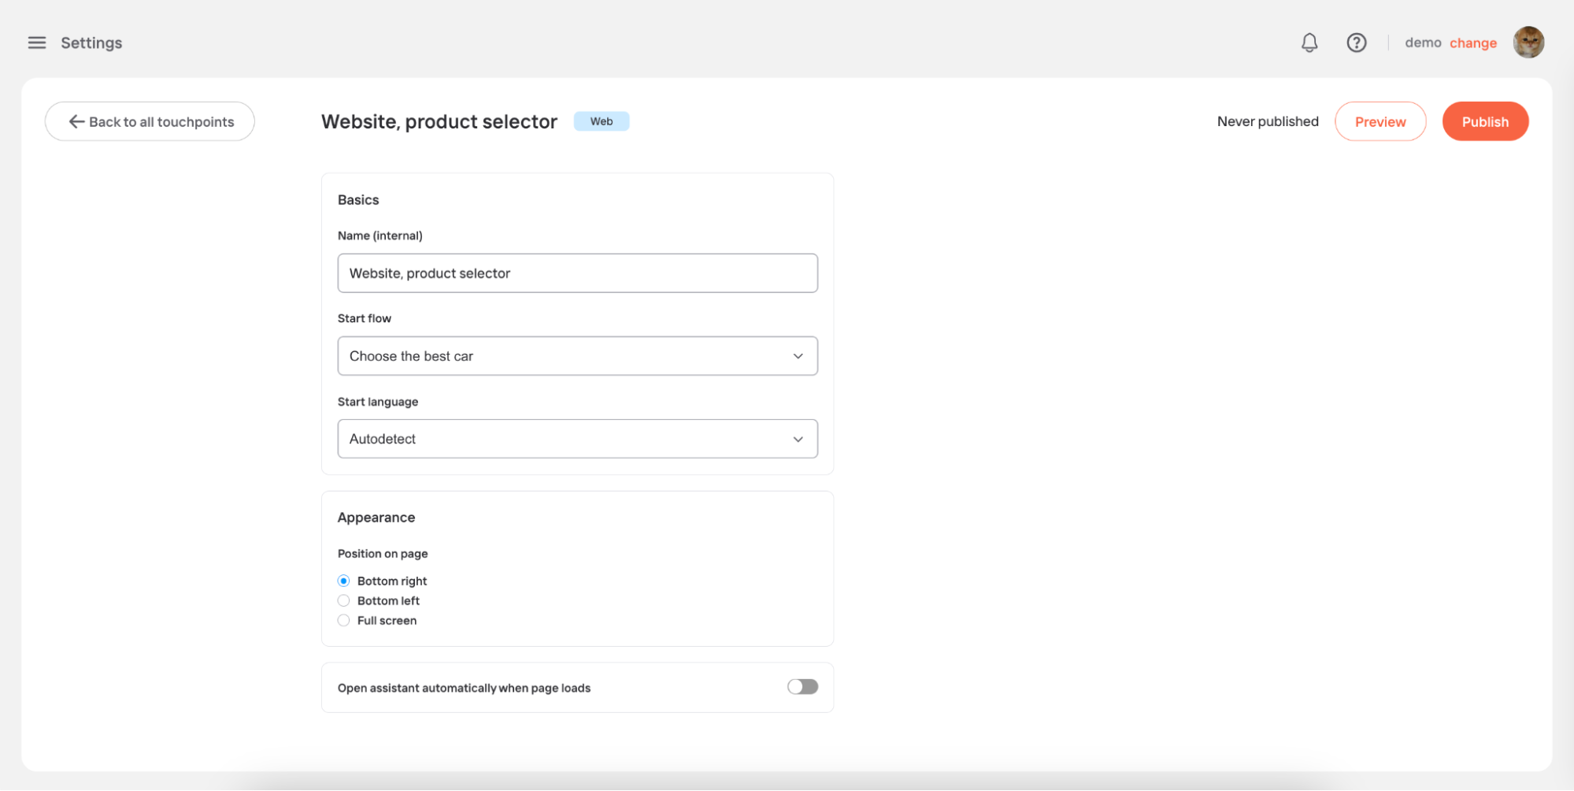Publish the touchpoint

pos(1485,121)
